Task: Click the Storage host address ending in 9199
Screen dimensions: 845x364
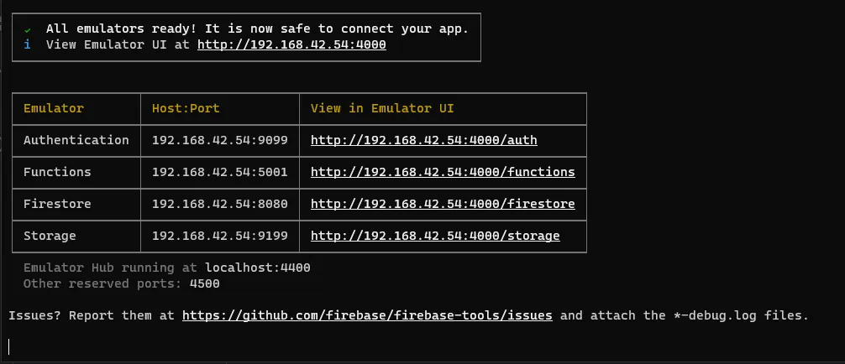Action: [219, 236]
